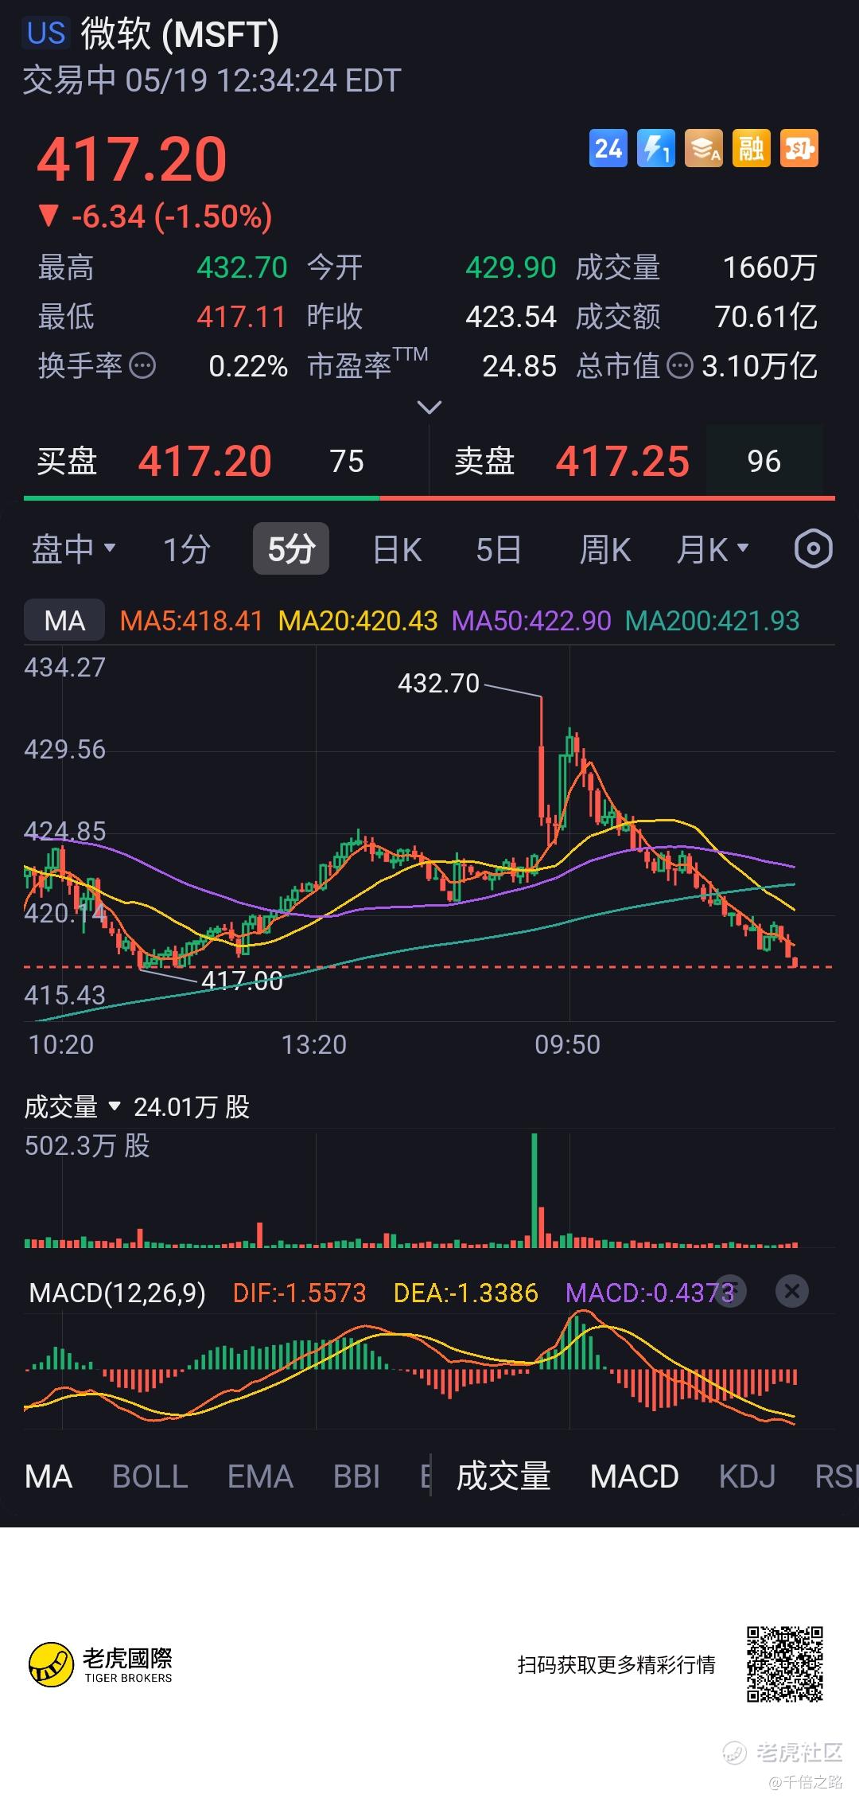Screen dimensions: 859x1802
Task: Switch to the 1分 chart tab
Action: [187, 549]
